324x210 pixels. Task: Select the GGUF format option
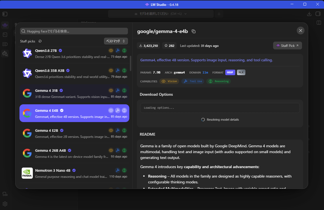coord(230,72)
